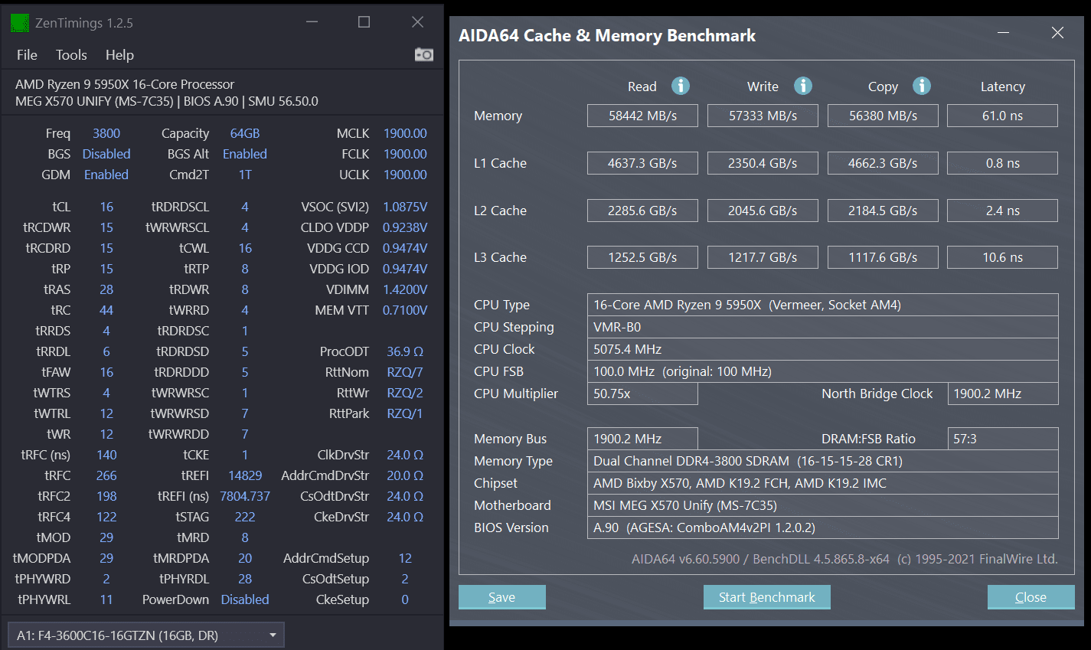
Task: Click the tRFC value 266
Action: 106,475
